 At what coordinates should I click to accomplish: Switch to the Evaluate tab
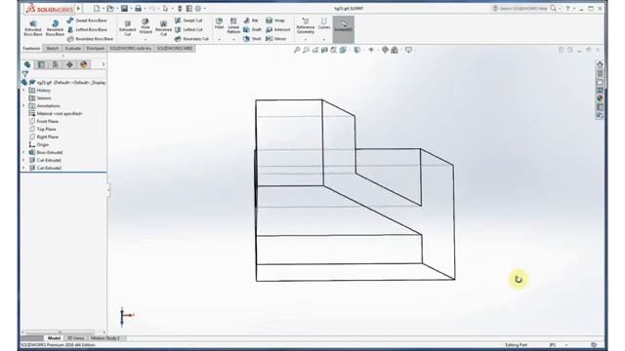[x=73, y=48]
